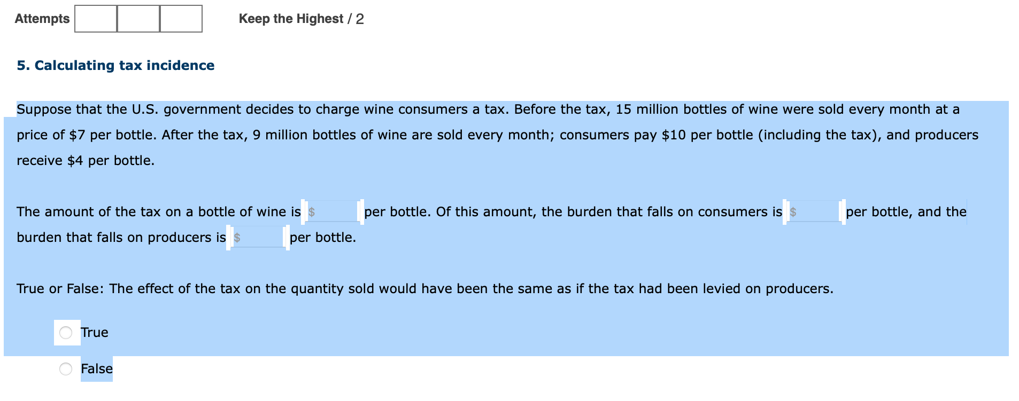Click the second attempt score box
This screenshot has height=401, width=1019.
click(138, 19)
